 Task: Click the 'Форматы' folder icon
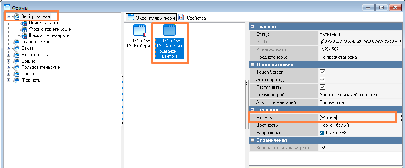[x=16, y=80]
